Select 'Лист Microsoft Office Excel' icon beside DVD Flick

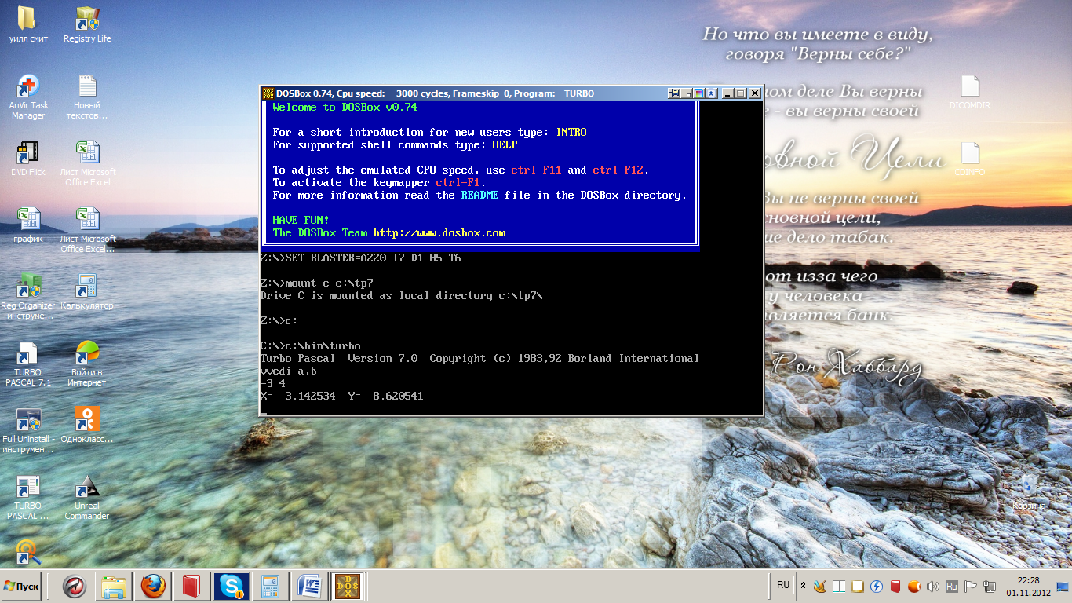click(87, 163)
